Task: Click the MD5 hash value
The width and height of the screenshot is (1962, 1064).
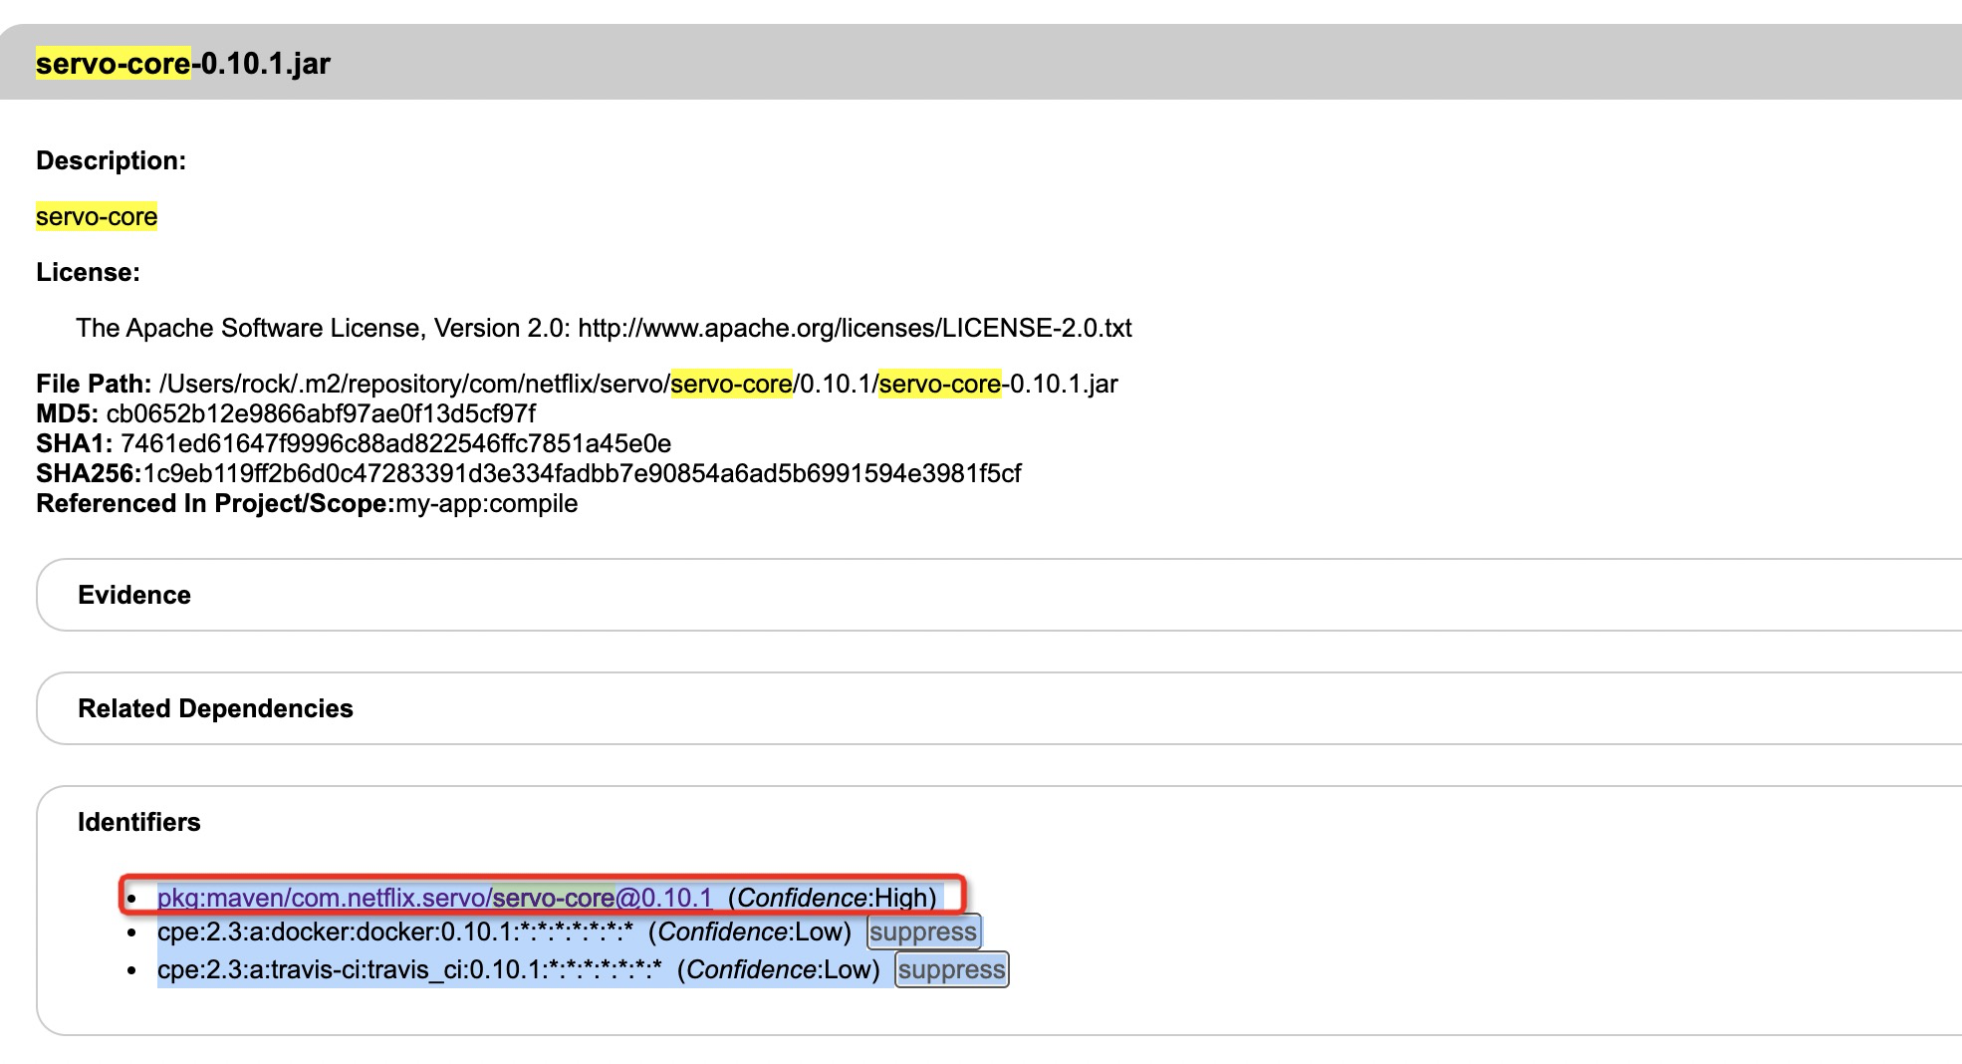Action: point(321,413)
